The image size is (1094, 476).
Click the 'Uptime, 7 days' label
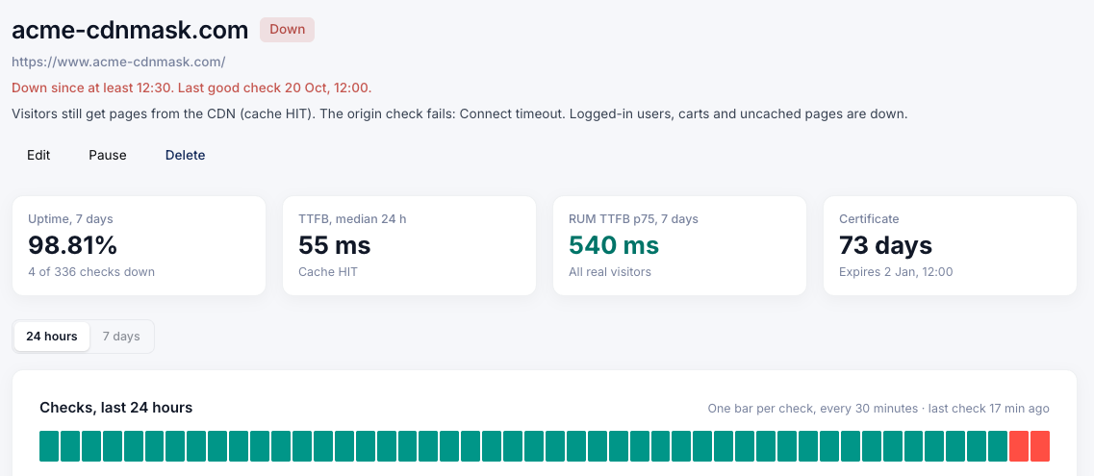tap(70, 219)
